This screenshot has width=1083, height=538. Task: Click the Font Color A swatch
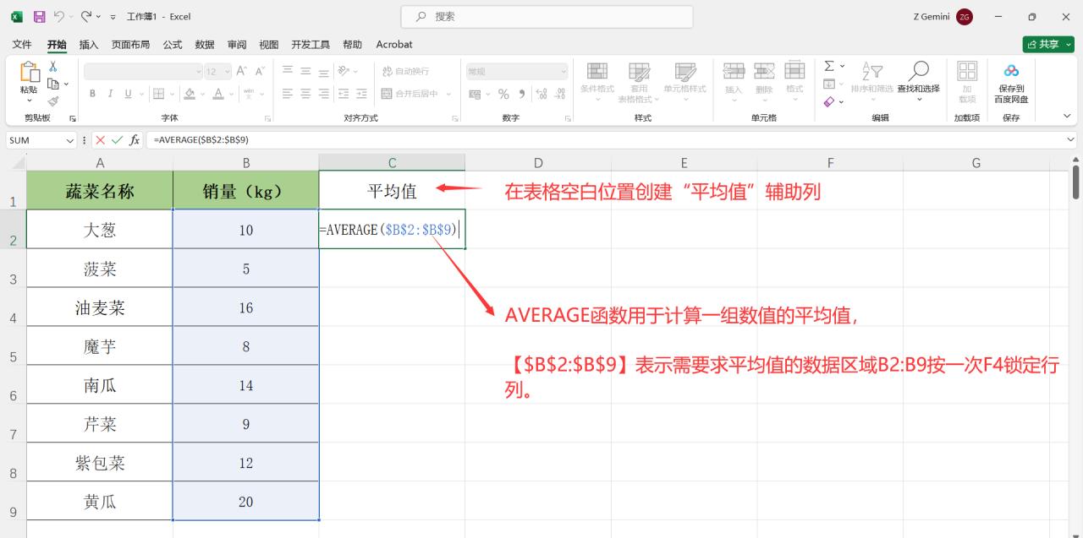218,94
